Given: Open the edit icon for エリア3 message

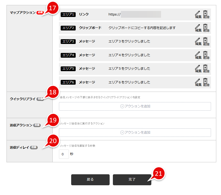Looking at the screenshot, I should point(198,41).
